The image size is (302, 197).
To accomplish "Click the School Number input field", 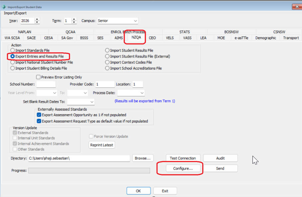I will point(46,84).
